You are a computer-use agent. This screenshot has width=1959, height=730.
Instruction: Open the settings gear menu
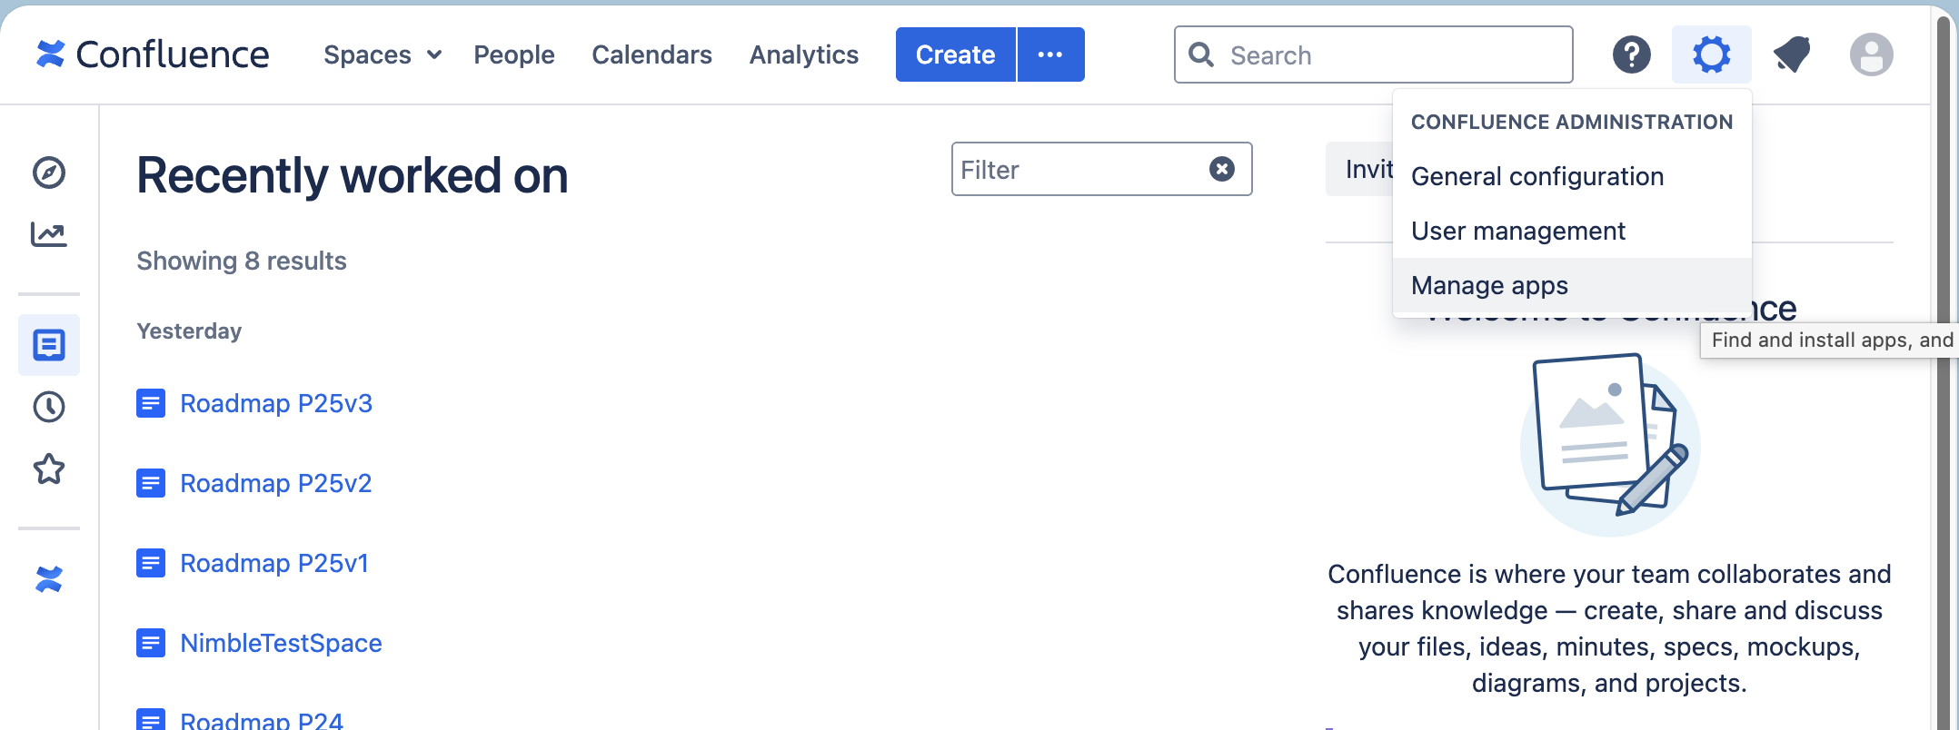(1712, 54)
